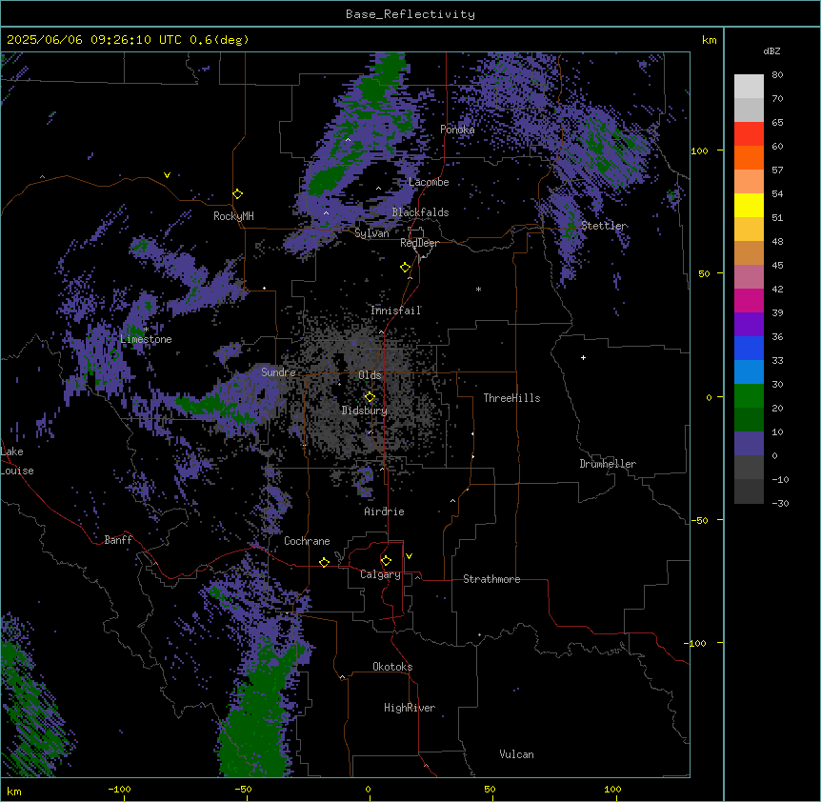Click the RedDeer label
The image size is (821, 802).
[x=419, y=243]
